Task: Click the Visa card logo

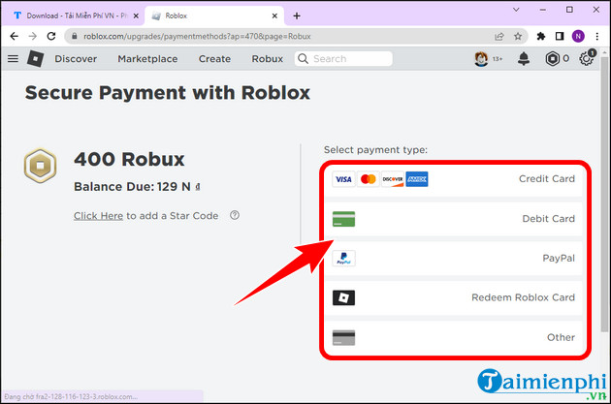Action: (x=343, y=179)
